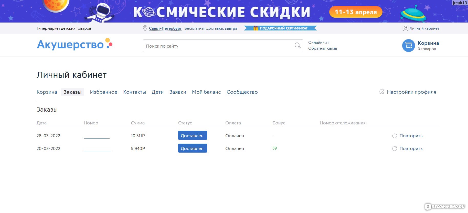This screenshot has height=213, width=468.
Task: Select the Заказы tab
Action: tap(72, 92)
